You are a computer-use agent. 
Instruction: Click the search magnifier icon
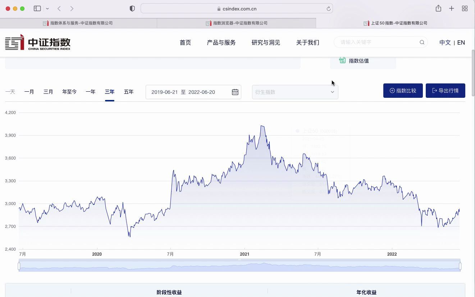[421, 42]
